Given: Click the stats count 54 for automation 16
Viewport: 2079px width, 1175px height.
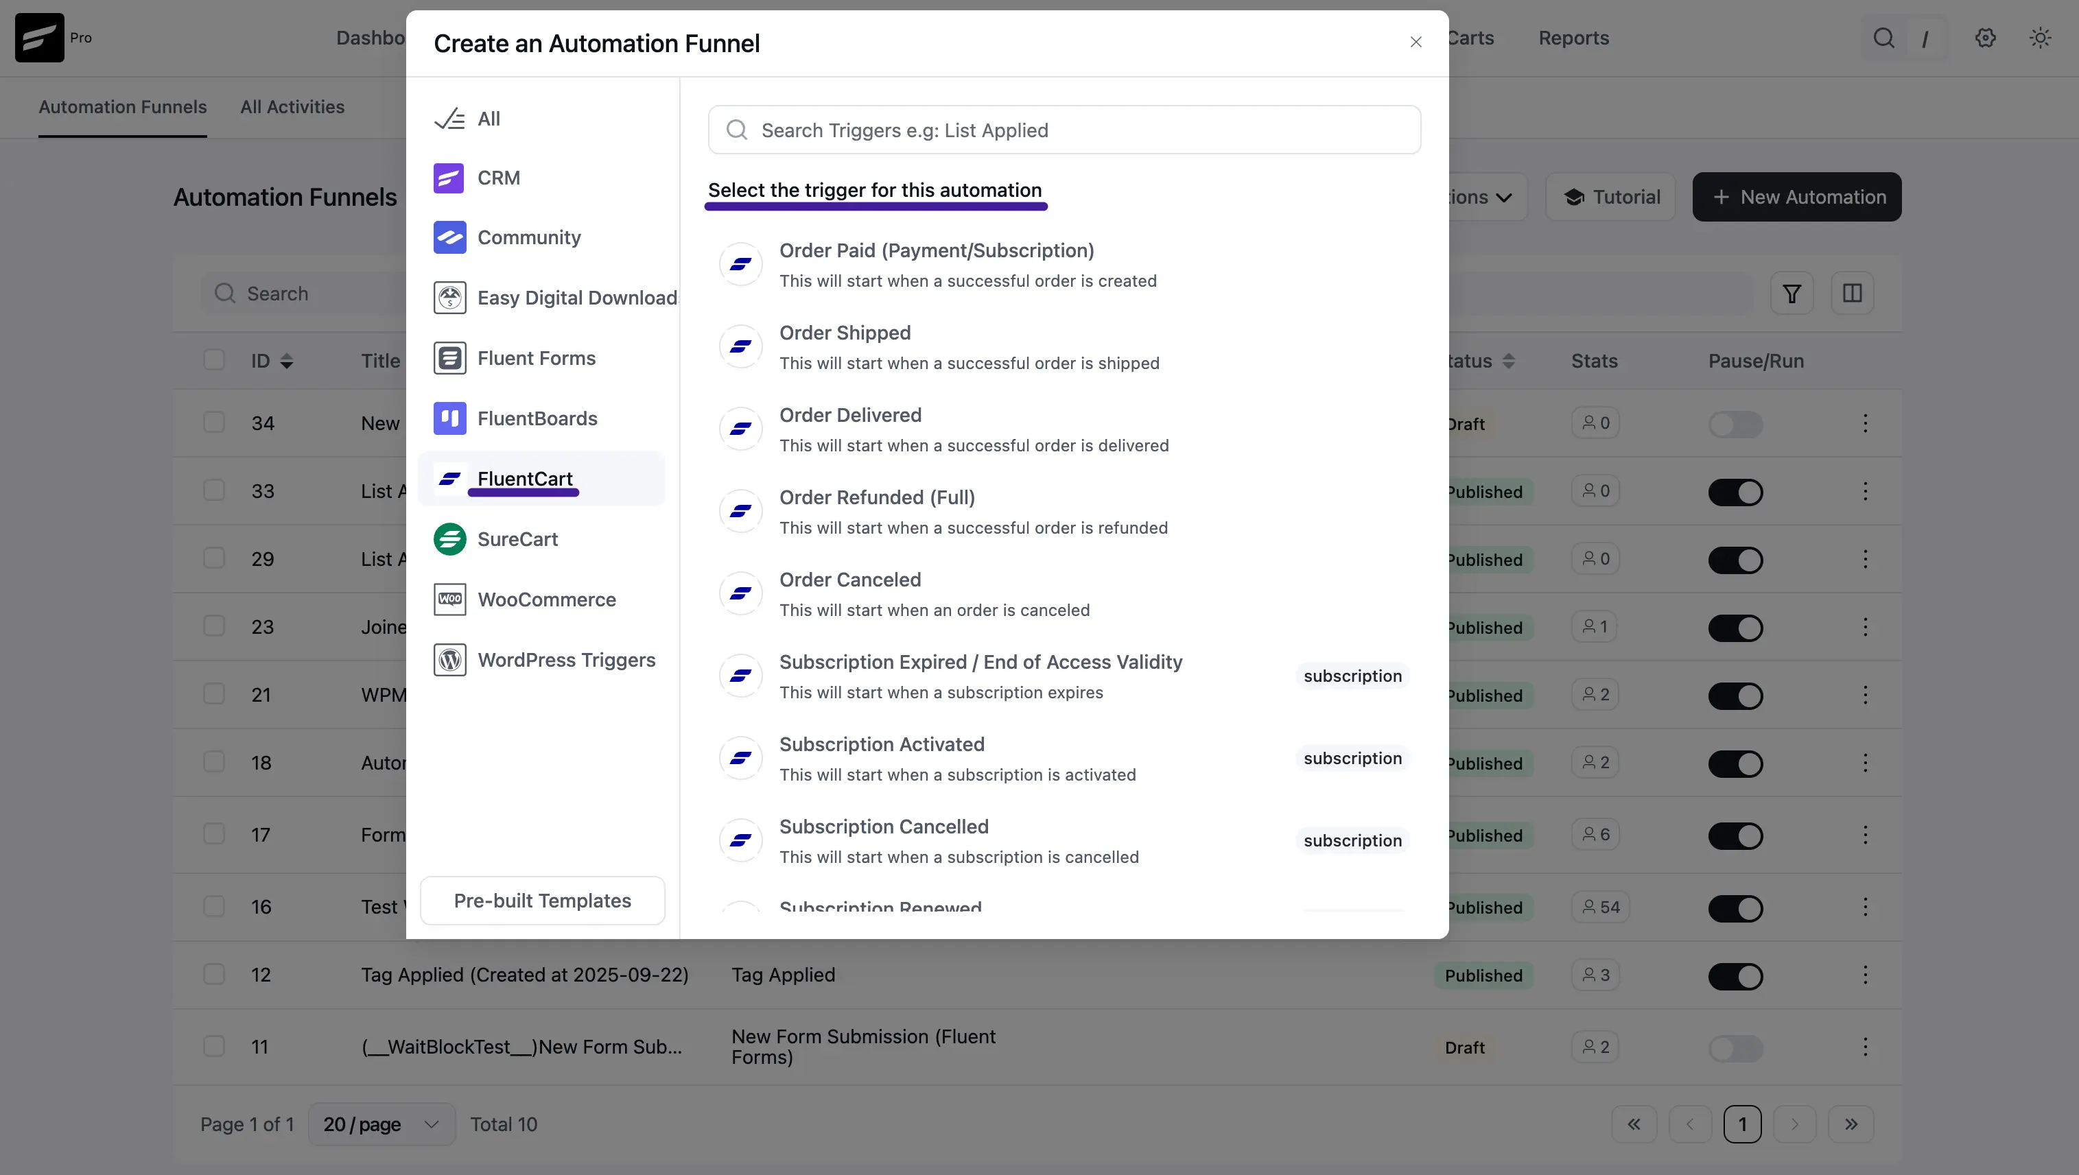Looking at the screenshot, I should [1601, 907].
